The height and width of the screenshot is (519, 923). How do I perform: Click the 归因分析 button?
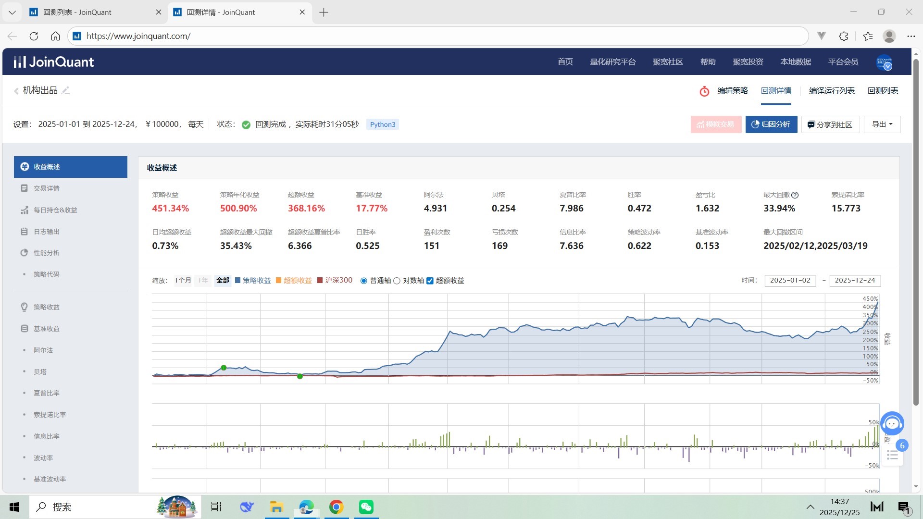pos(771,124)
